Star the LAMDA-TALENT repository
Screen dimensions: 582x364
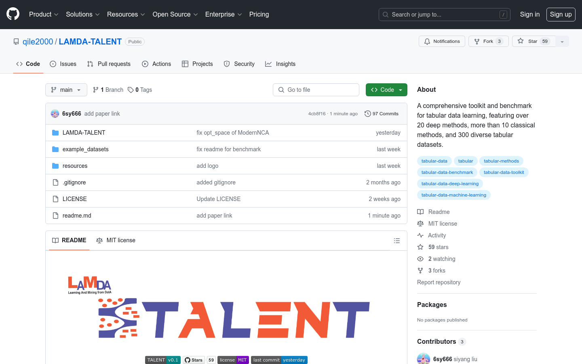533,41
